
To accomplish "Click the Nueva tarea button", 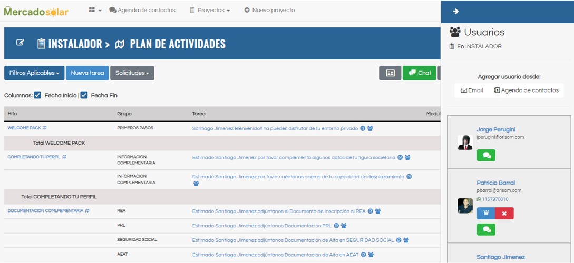I will pyautogui.click(x=87, y=73).
